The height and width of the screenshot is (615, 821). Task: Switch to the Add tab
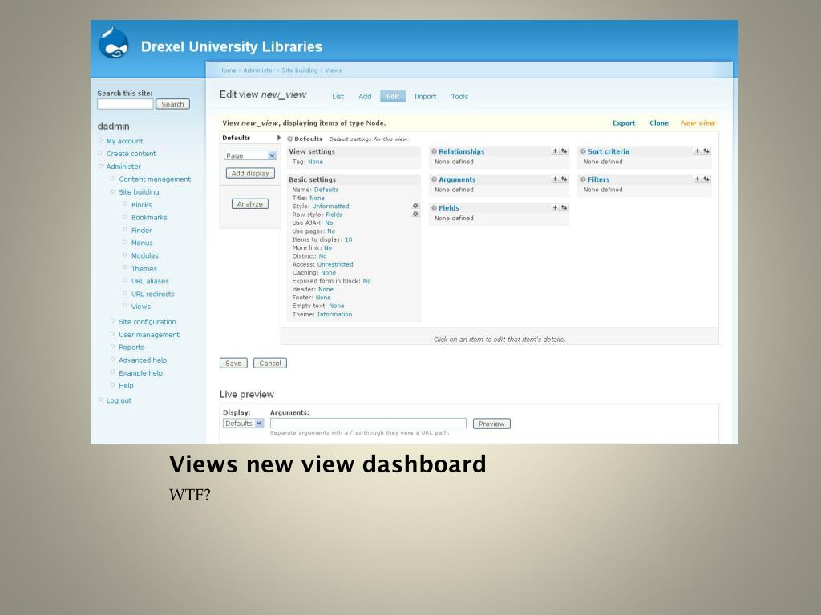[x=365, y=97]
